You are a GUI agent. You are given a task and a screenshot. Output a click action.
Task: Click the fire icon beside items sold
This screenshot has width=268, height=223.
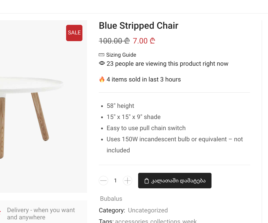coord(102,79)
